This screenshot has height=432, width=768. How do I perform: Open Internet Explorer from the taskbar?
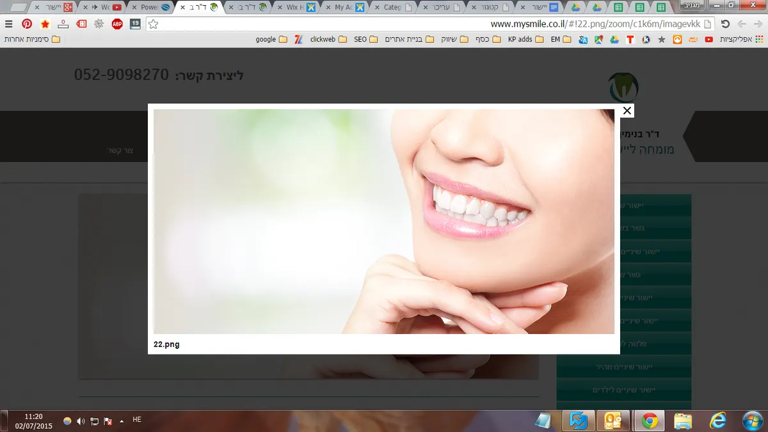click(717, 420)
